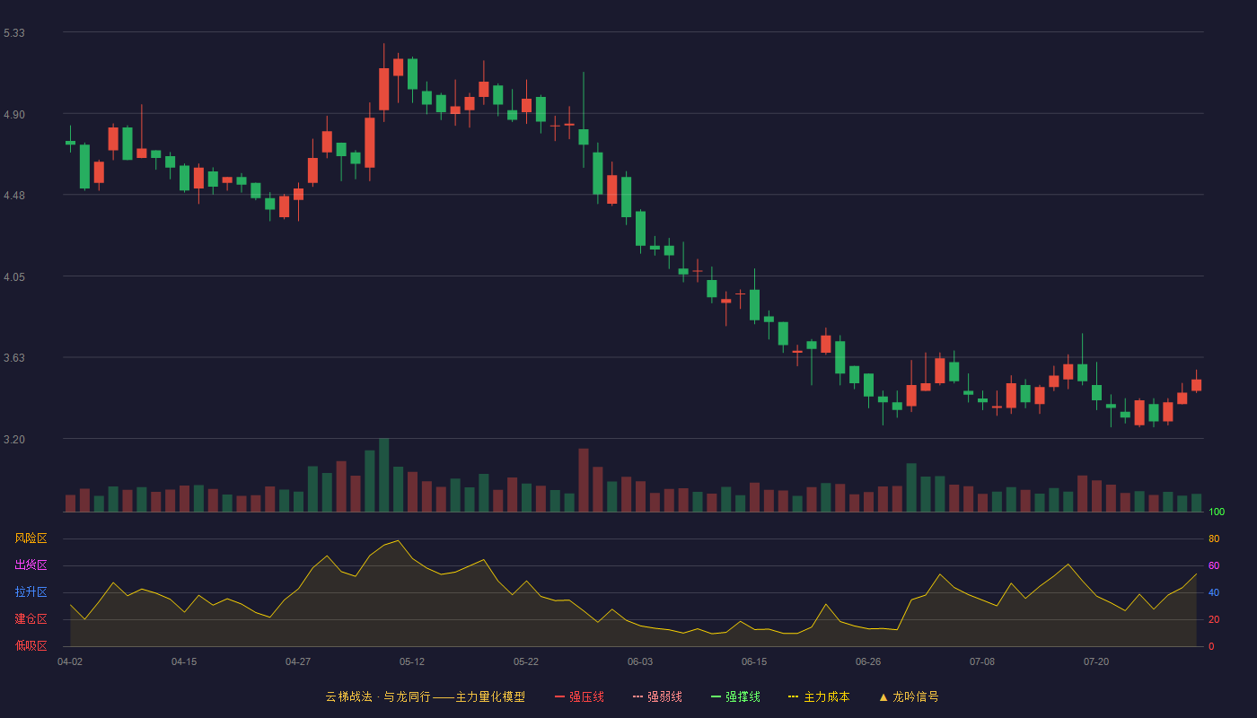Click the 07-08 date label
The height and width of the screenshot is (718, 1257).
(x=982, y=661)
